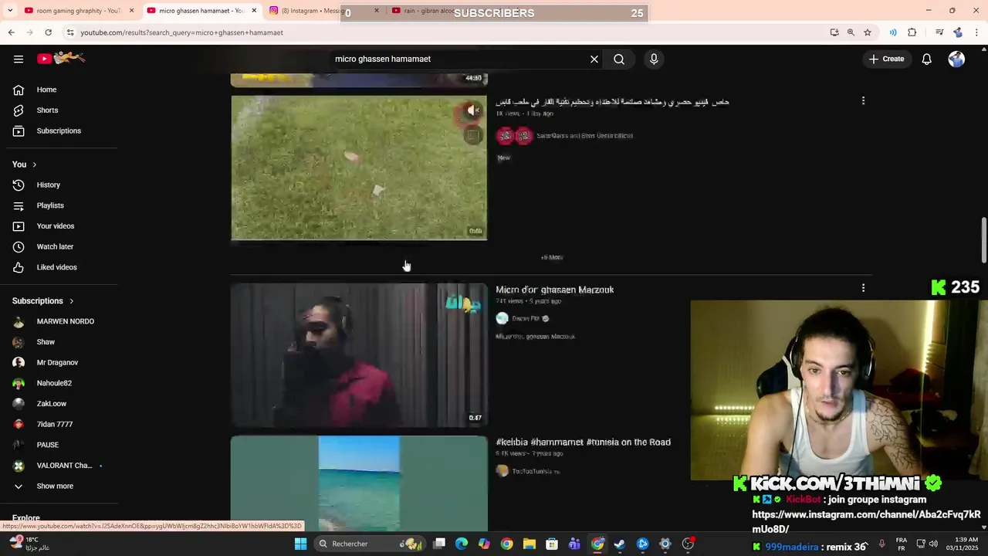Click the browser address bar URL
The height and width of the screenshot is (556, 988).
[181, 32]
